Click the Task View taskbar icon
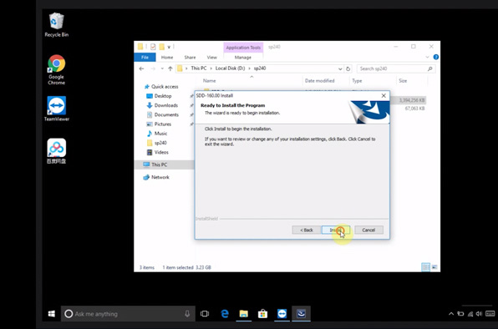Viewport: 498px width, 329px height. (x=205, y=314)
